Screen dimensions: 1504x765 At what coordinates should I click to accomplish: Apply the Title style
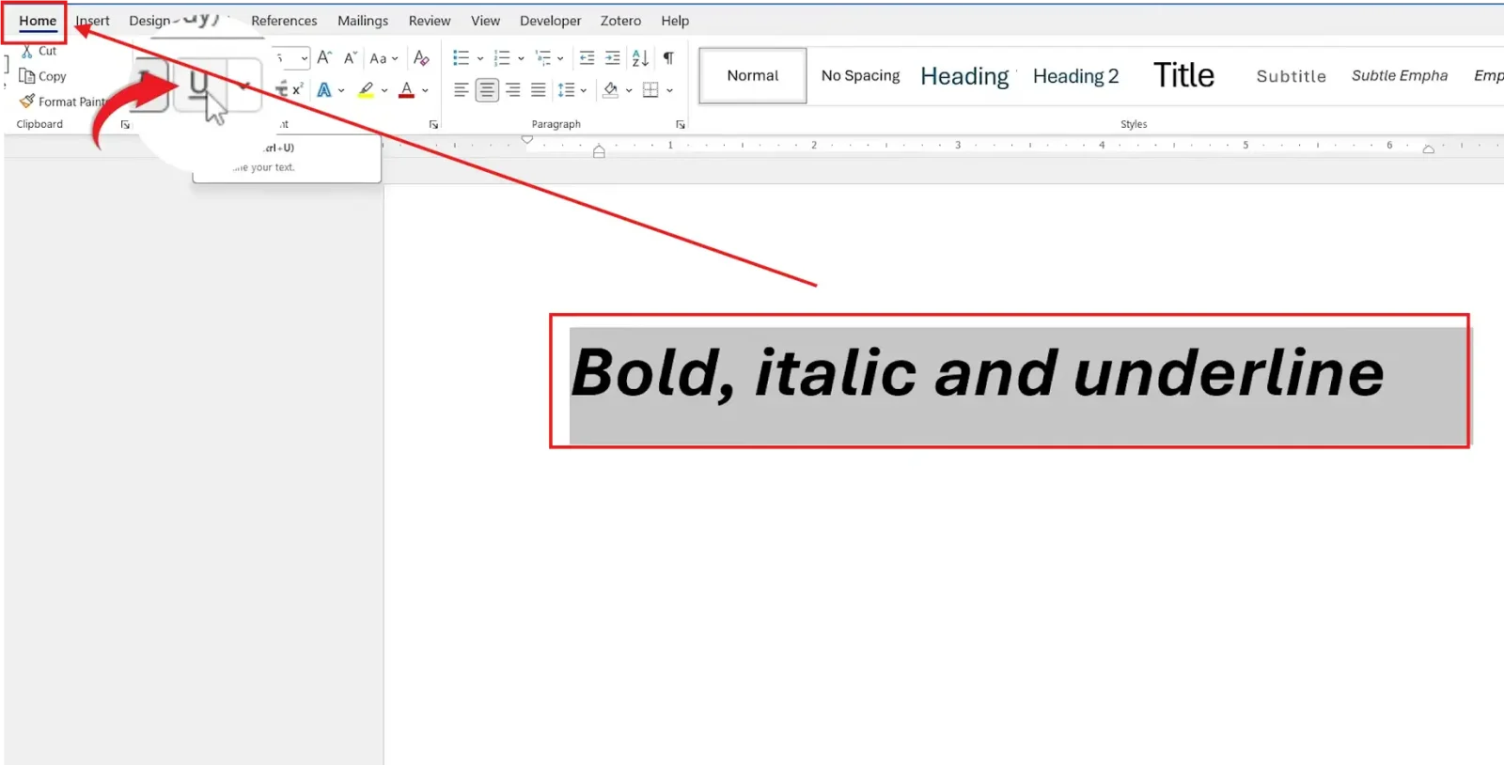pyautogui.click(x=1183, y=76)
